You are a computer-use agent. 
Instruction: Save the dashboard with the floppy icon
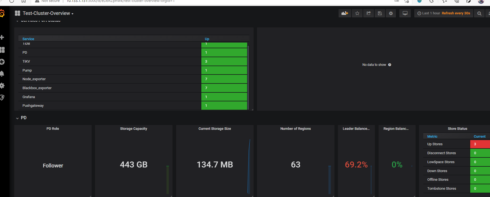click(380, 13)
